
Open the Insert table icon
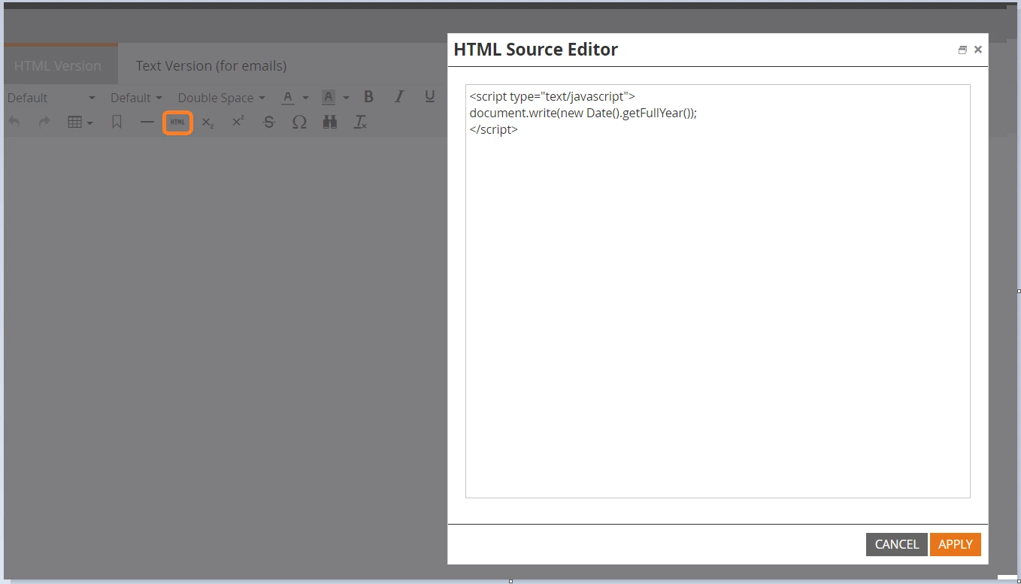[74, 122]
